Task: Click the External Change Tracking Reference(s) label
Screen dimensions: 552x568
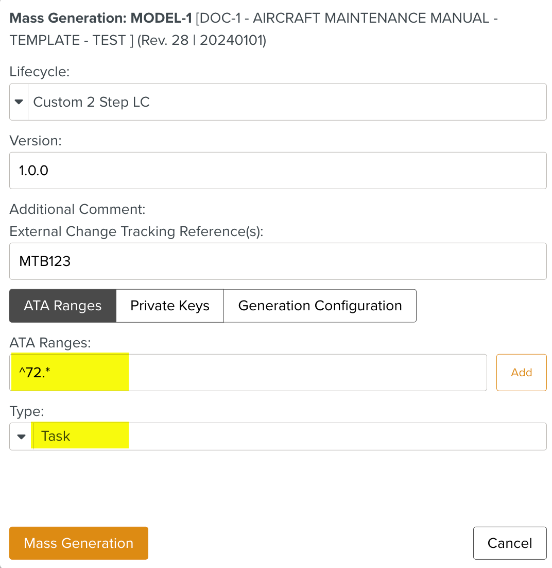Action: click(136, 232)
